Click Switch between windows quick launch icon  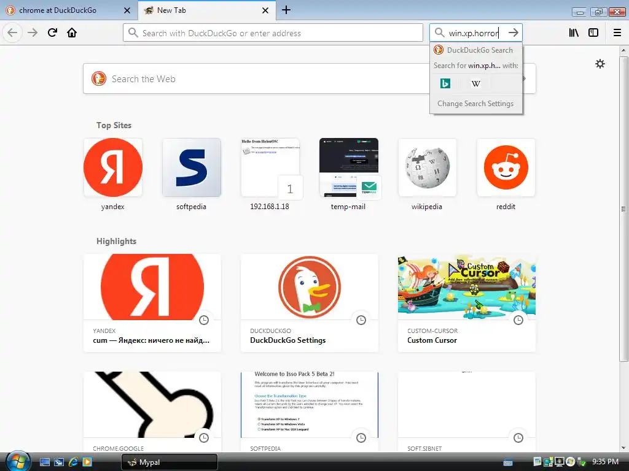point(58,462)
